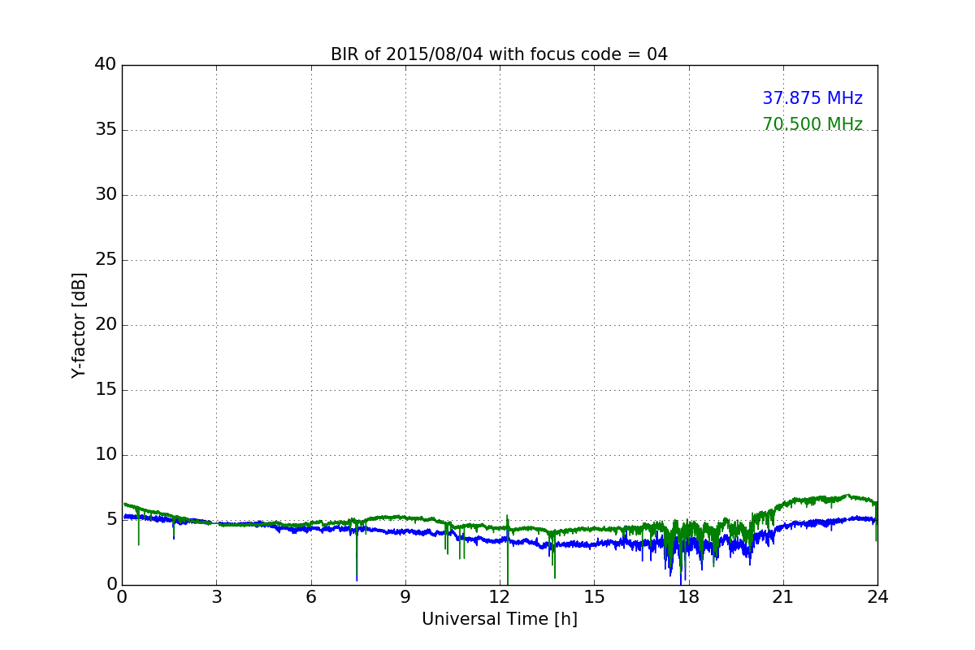Click the x-axis tick label '3'
Viewport: 975px width, 650px height.
(216, 597)
